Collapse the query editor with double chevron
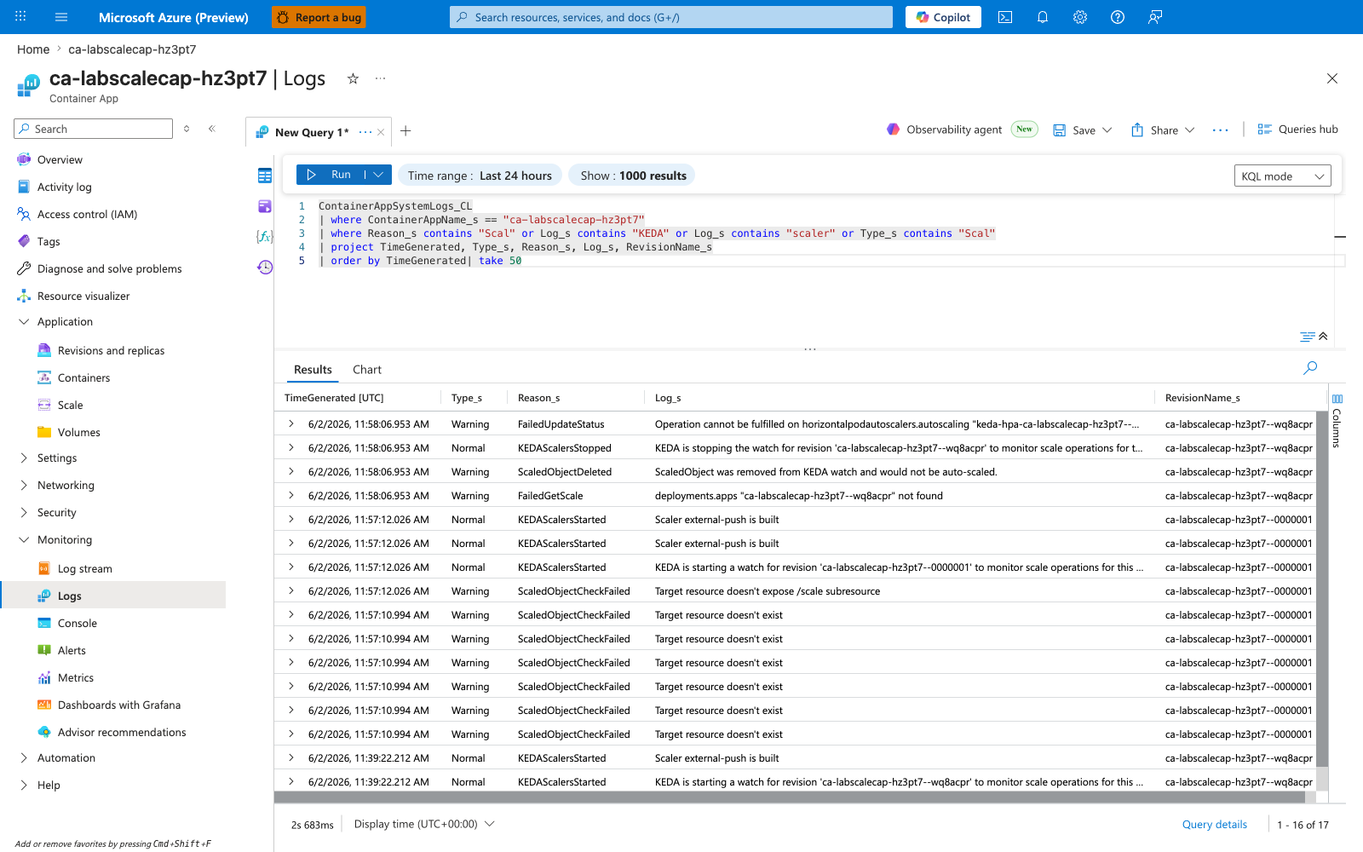 1323,337
